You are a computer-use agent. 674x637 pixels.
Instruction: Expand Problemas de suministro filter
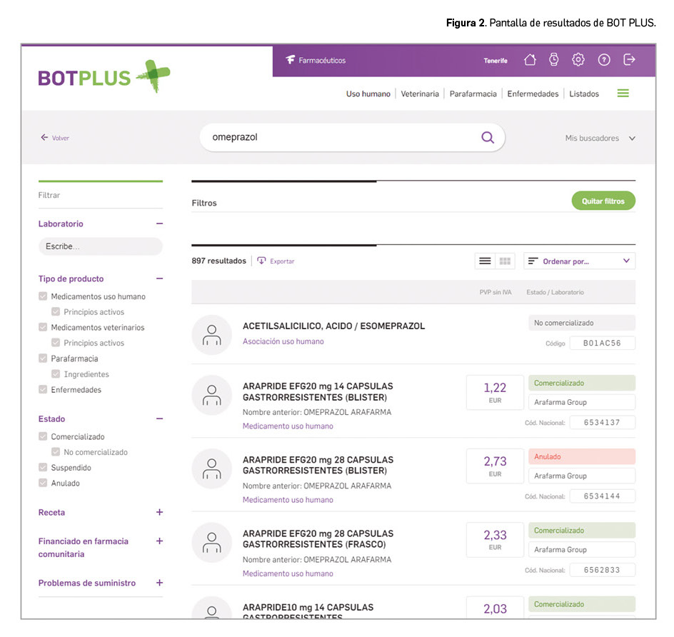tap(159, 583)
